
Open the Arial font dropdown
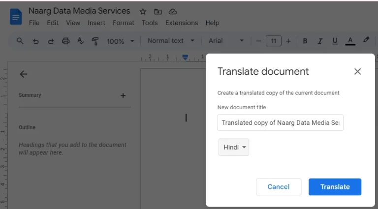pos(226,41)
